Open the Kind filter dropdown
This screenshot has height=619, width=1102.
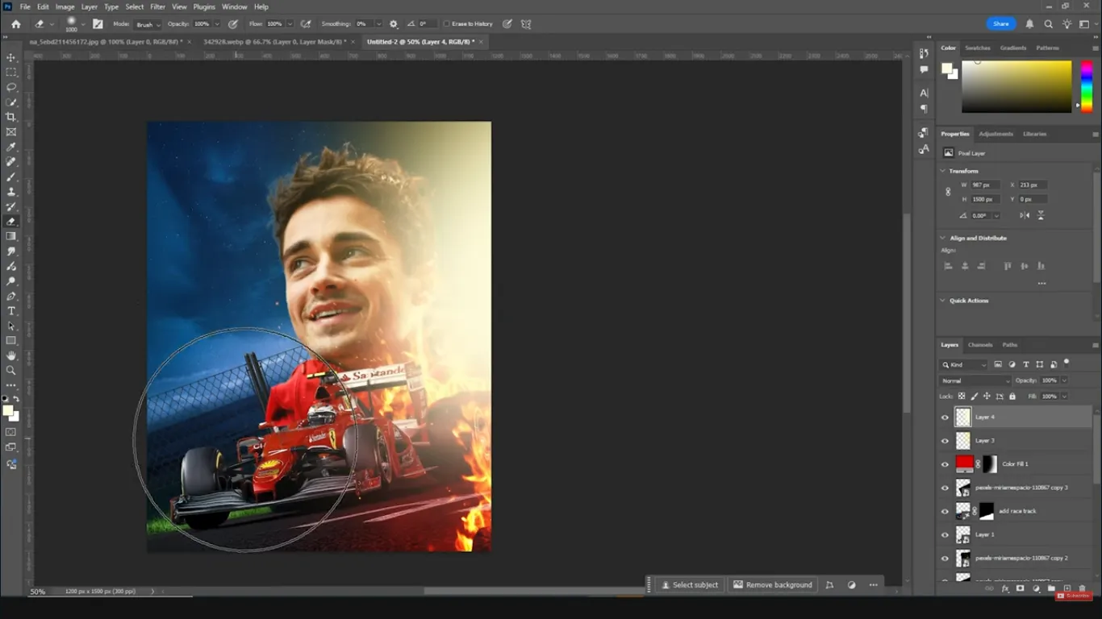[964, 365]
